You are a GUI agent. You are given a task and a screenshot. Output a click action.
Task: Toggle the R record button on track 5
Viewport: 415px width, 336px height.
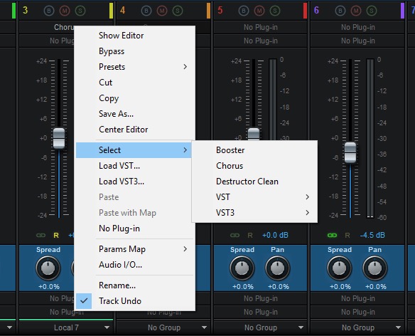(x=250, y=235)
